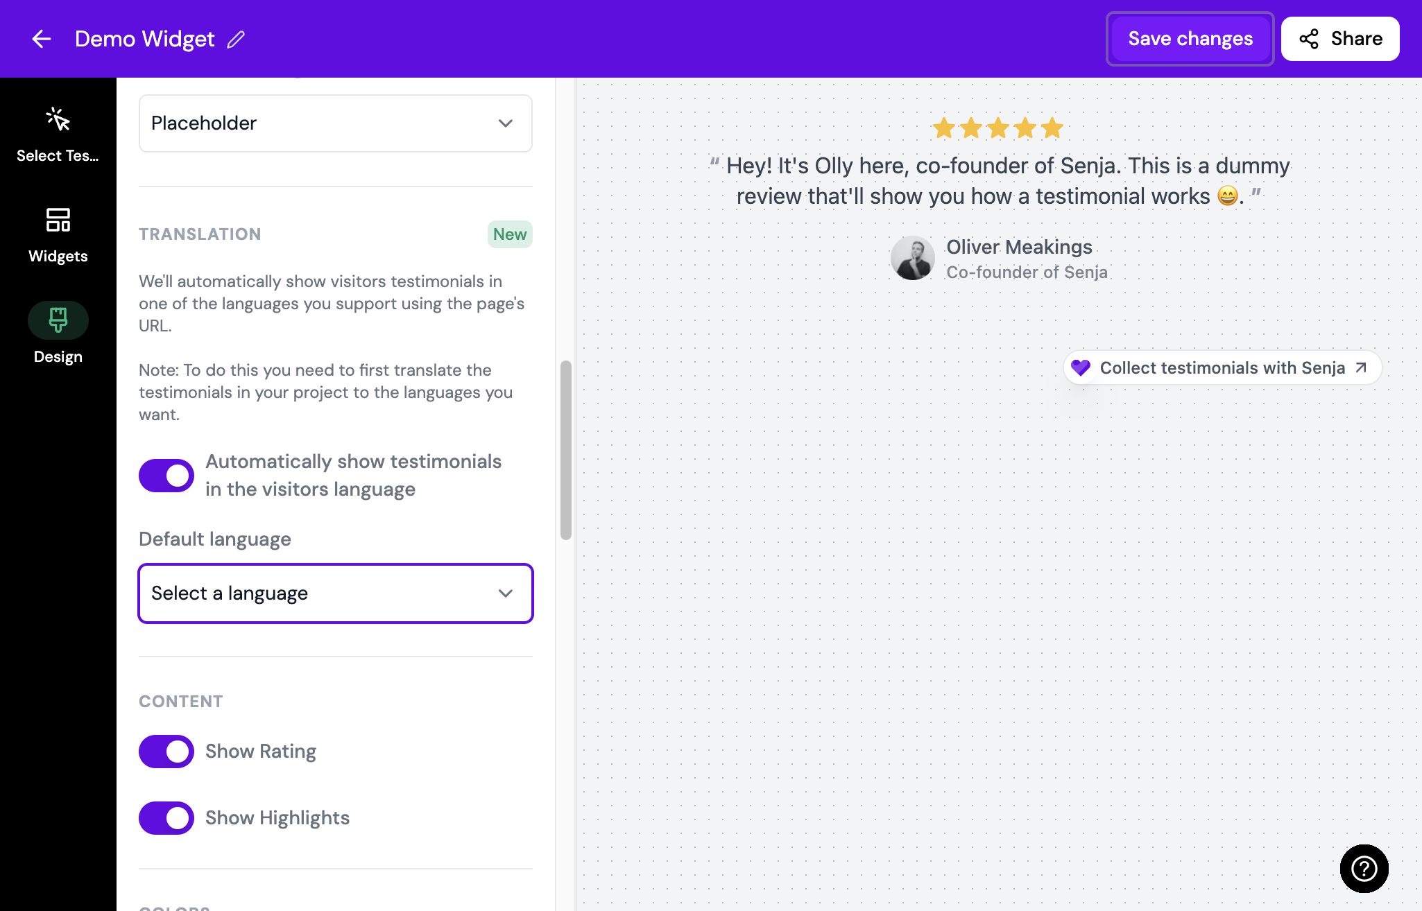Disable the Show Rating toggle
Viewport: 1422px width, 911px height.
click(166, 752)
